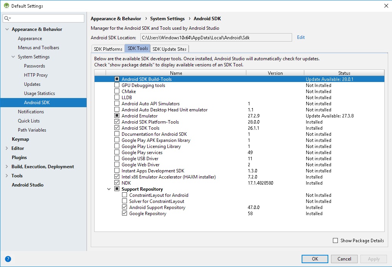Click OK to confirm settings
This screenshot has width=392, height=267.
tap(315, 259)
